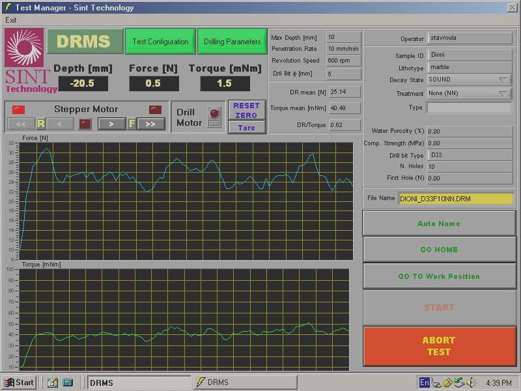Click the Lithotype field

point(470,67)
